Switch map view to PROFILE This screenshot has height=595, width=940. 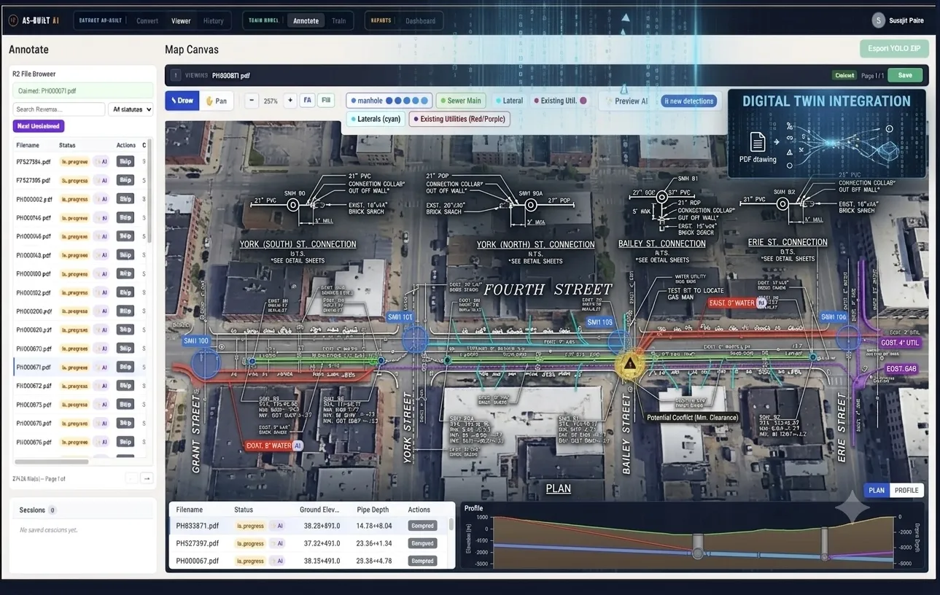click(x=906, y=490)
